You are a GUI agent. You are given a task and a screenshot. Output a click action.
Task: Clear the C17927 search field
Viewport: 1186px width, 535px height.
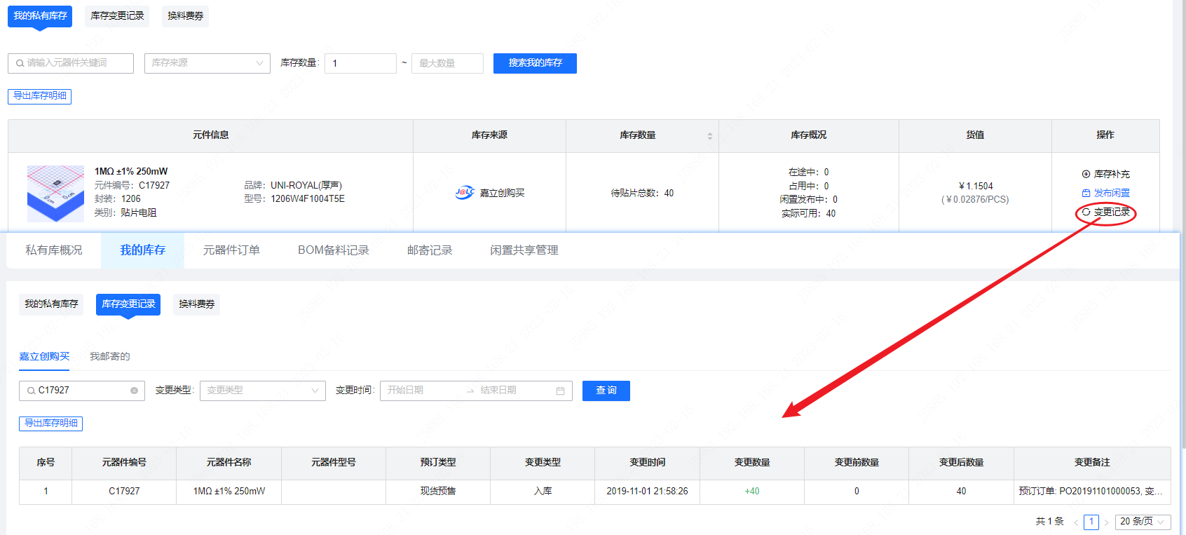pyautogui.click(x=134, y=391)
